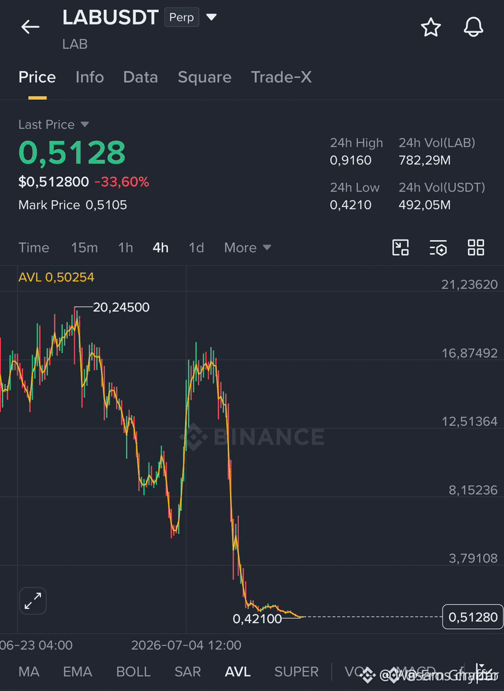Select the 4h interval
This screenshot has height=691, width=504.
point(161,247)
